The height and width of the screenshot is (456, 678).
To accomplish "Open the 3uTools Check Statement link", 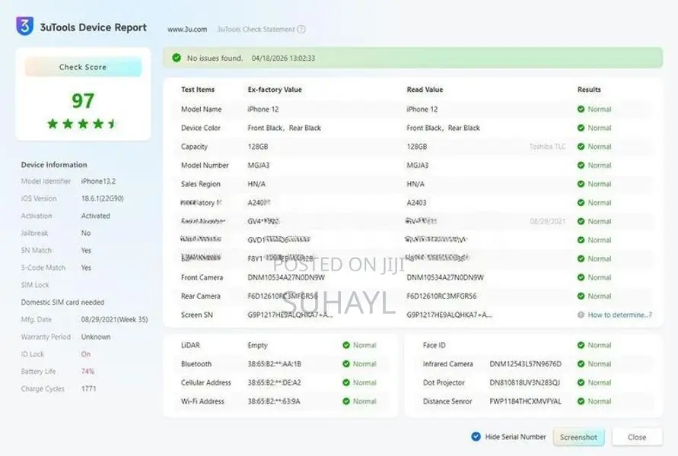I will 256,30.
